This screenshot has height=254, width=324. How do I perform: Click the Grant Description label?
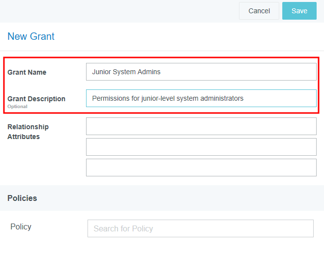click(x=36, y=99)
